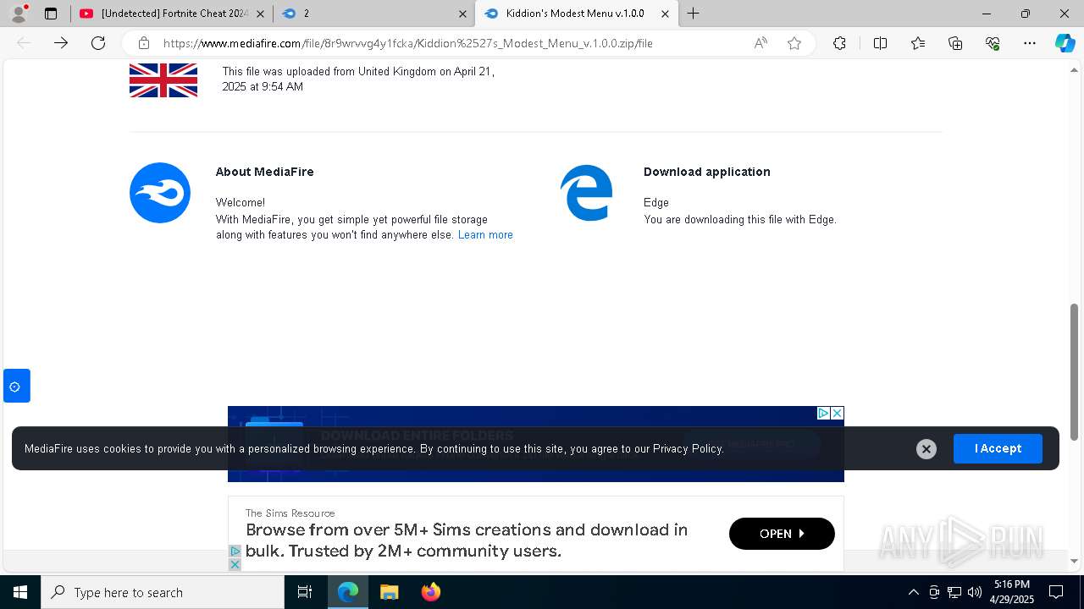Image resolution: width=1084 pixels, height=609 pixels.
Task: Click the Edge browser logo
Action: 586,193
